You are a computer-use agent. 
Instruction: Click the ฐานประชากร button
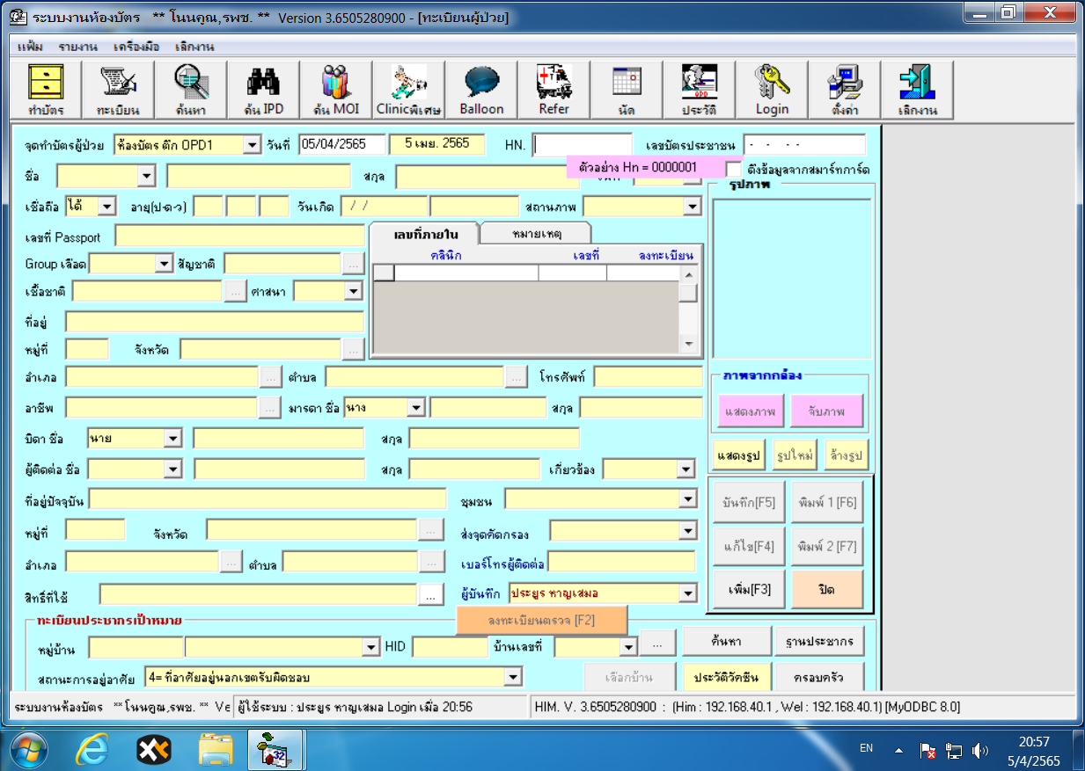pos(818,641)
